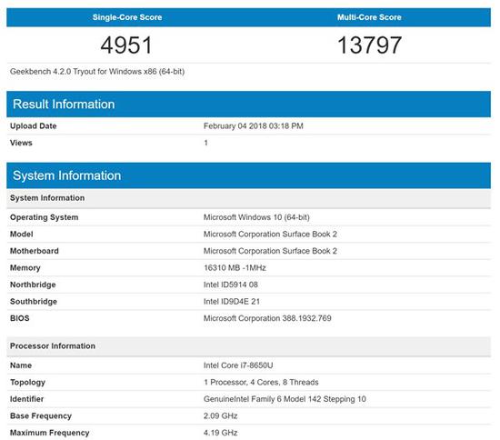Click the blue System Information banner
Image resolution: width=500 pixels, height=440 pixels.
pos(249,175)
